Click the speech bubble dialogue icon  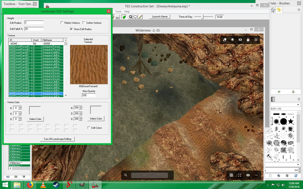pos(135,17)
